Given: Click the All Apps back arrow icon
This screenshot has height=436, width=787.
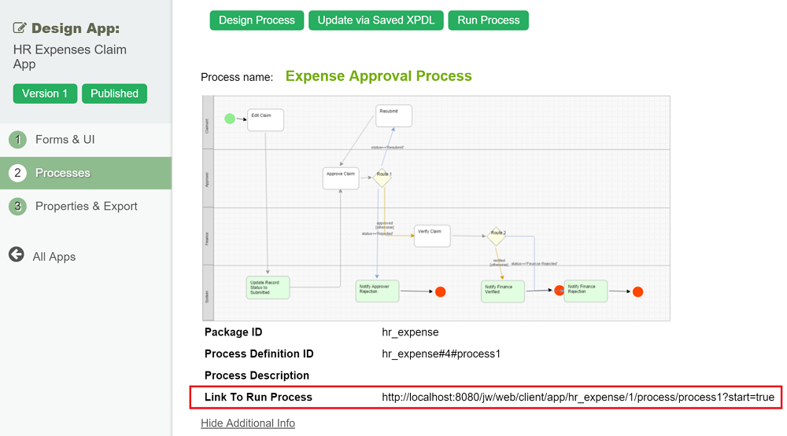Looking at the screenshot, I should [17, 255].
